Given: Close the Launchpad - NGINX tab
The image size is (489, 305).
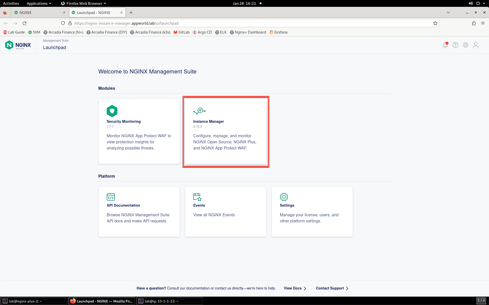Looking at the screenshot, I should click(x=121, y=12).
